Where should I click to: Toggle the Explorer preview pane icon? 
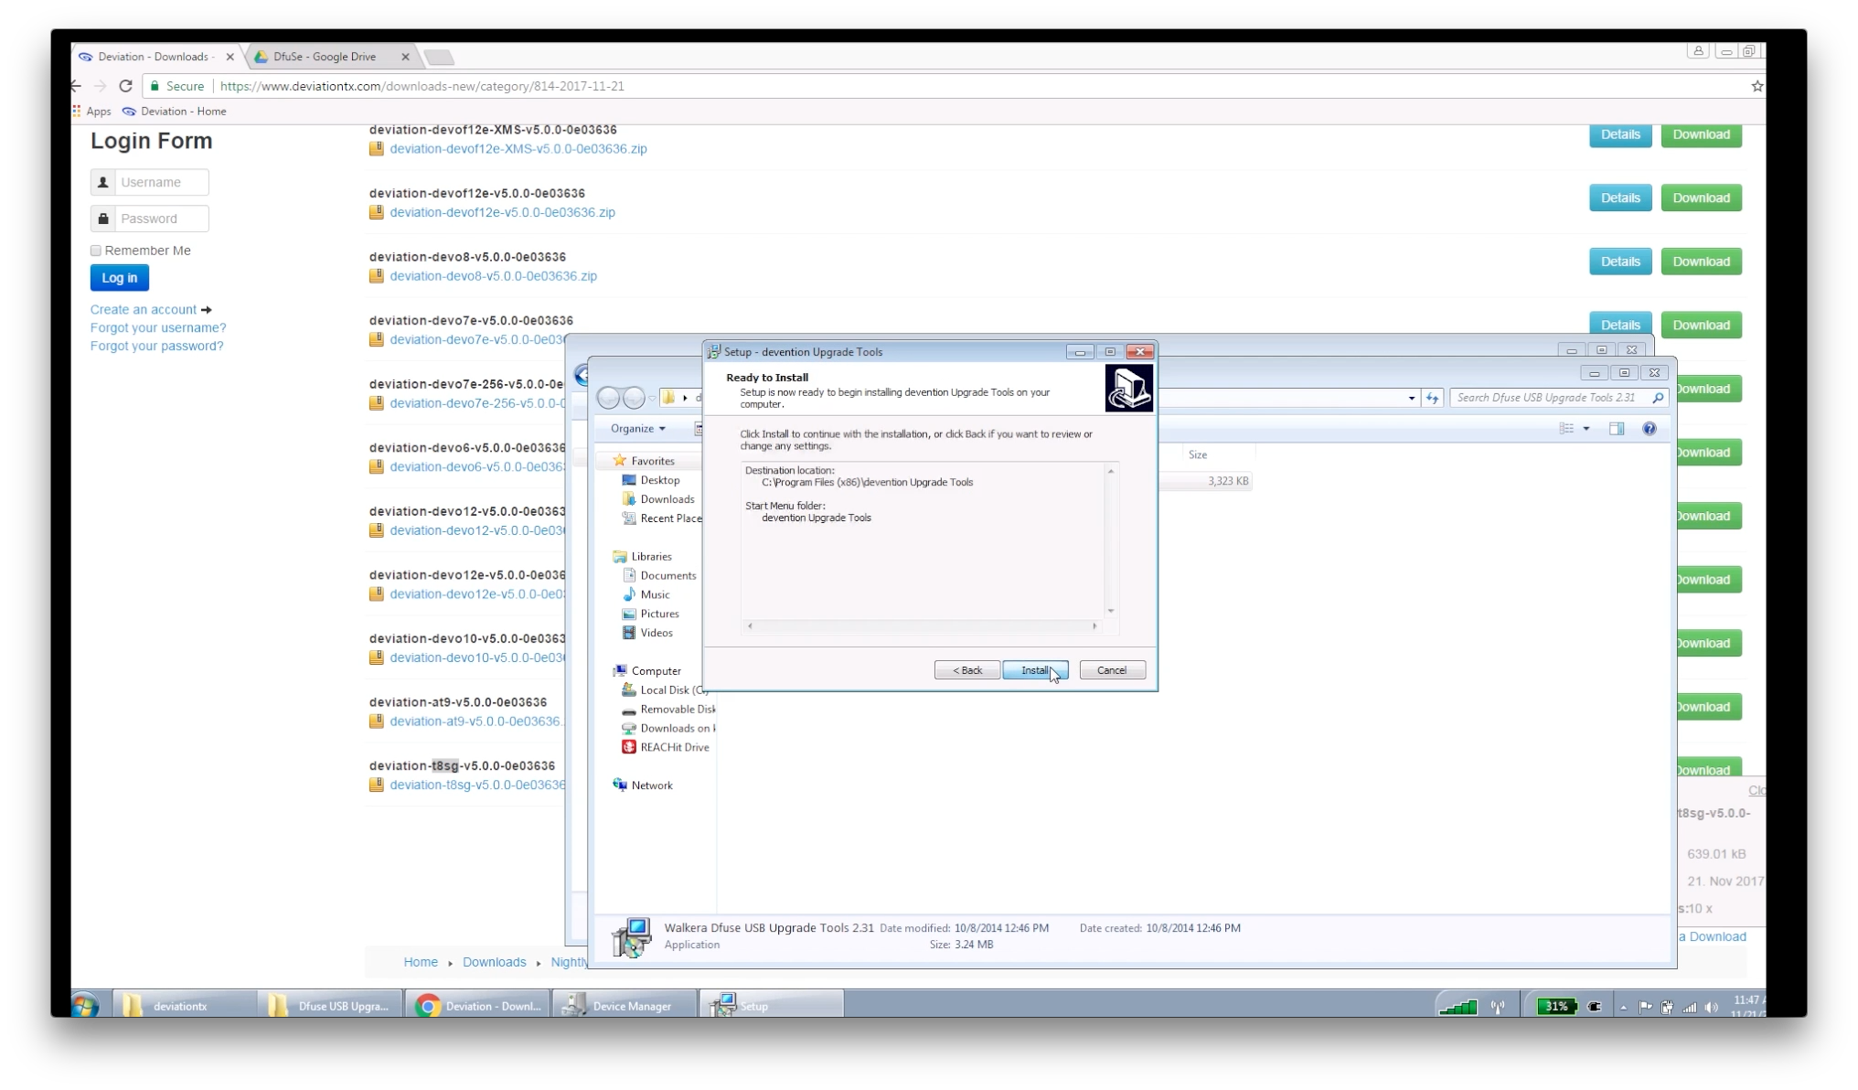pos(1616,429)
